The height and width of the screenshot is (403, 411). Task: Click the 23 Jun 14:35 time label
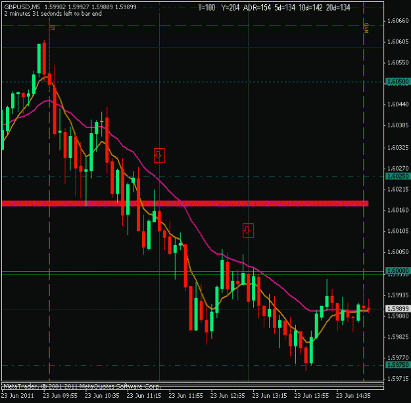point(353,395)
